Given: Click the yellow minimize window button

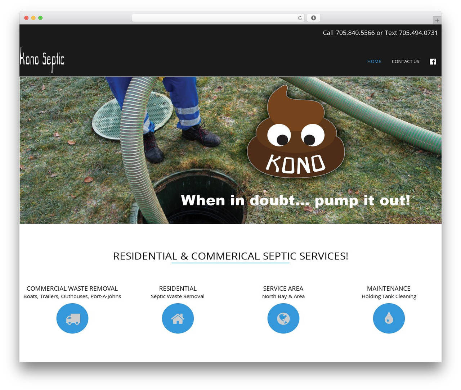Looking at the screenshot, I should pyautogui.click(x=33, y=18).
